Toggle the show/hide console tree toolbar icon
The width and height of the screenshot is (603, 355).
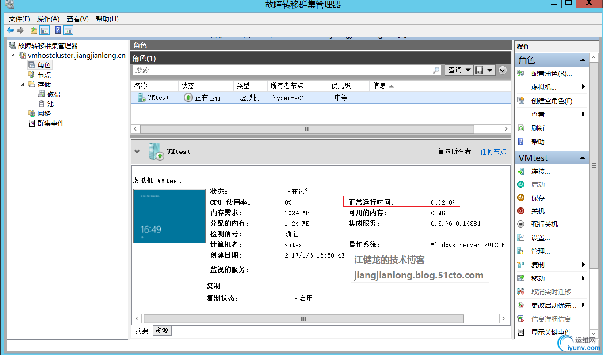[44, 30]
